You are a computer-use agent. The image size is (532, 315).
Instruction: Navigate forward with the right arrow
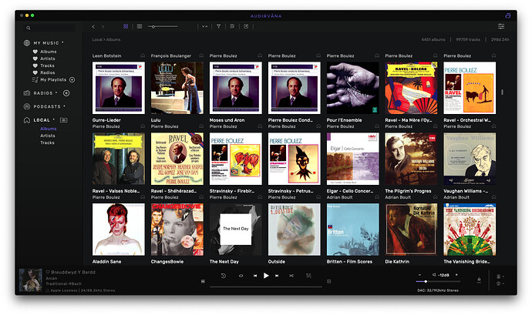click(103, 26)
